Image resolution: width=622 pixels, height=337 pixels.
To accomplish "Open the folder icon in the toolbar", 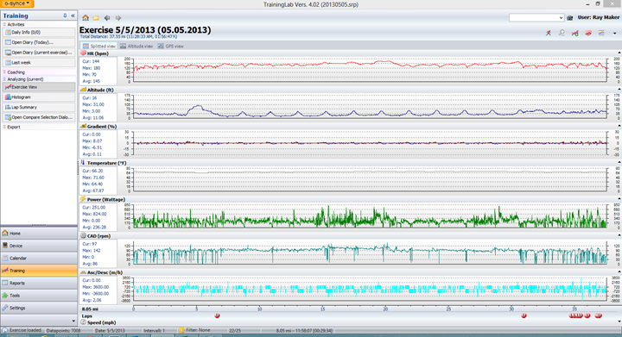I will coord(96,18).
